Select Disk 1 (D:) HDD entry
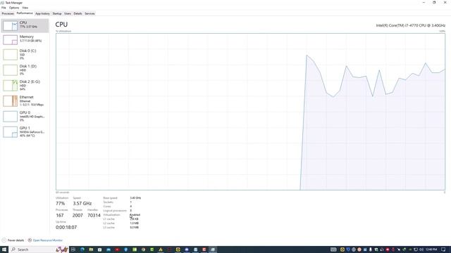This screenshot has width=451, height=253. [25, 70]
